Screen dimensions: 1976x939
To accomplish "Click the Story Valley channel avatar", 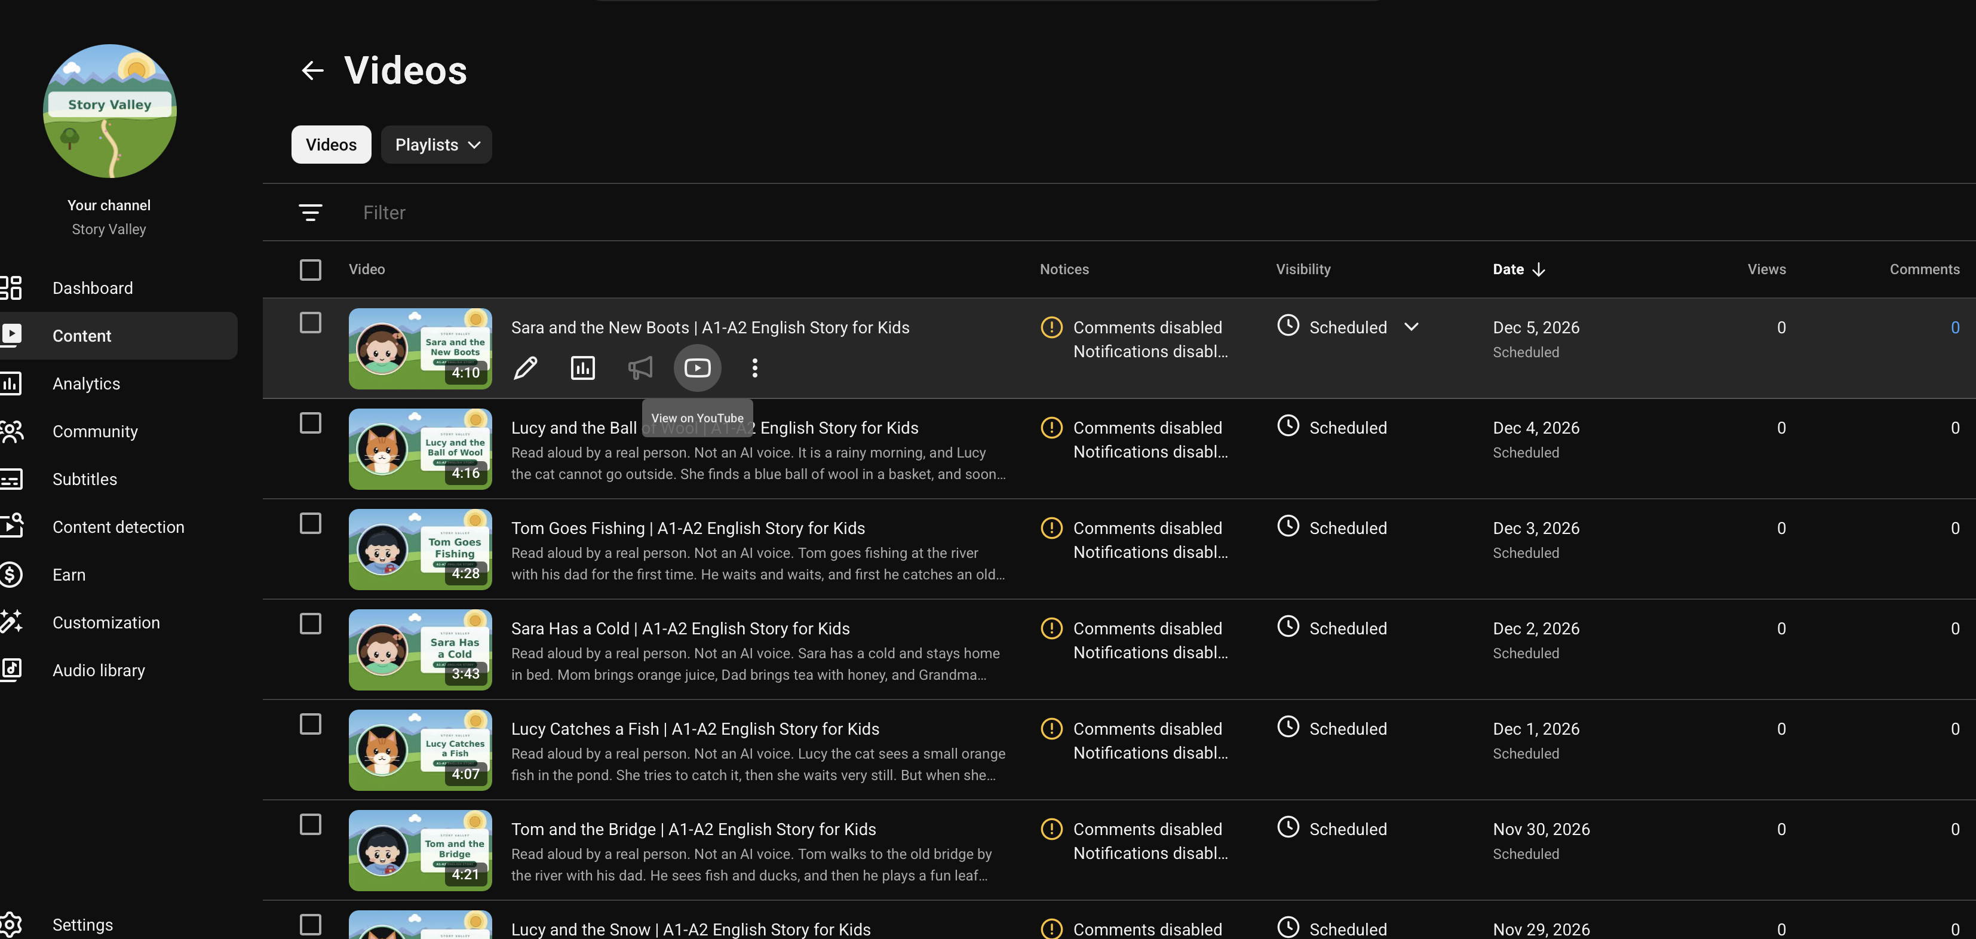I will click(110, 111).
